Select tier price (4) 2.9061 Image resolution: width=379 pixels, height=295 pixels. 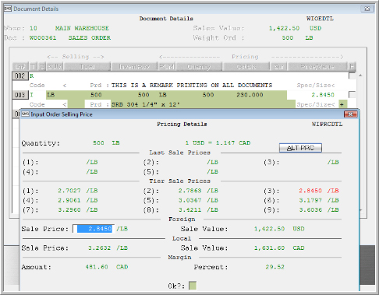click(x=69, y=200)
